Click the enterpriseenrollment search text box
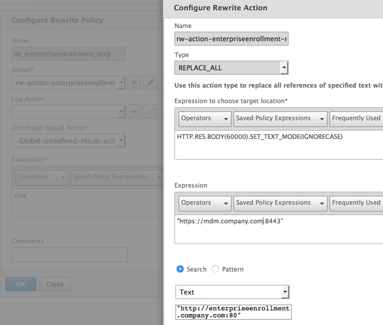Viewport: 383px width, 325px height. tap(234, 312)
